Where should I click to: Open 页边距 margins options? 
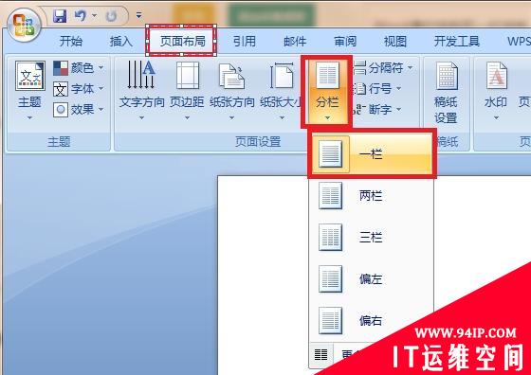[x=187, y=91]
